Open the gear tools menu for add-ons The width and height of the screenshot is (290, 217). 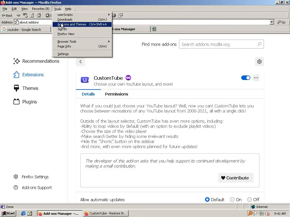259,62
